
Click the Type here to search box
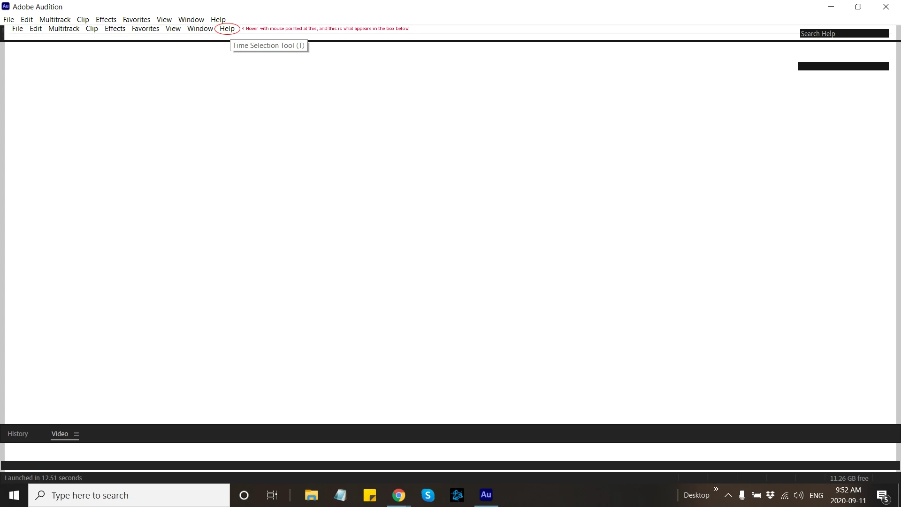129,495
